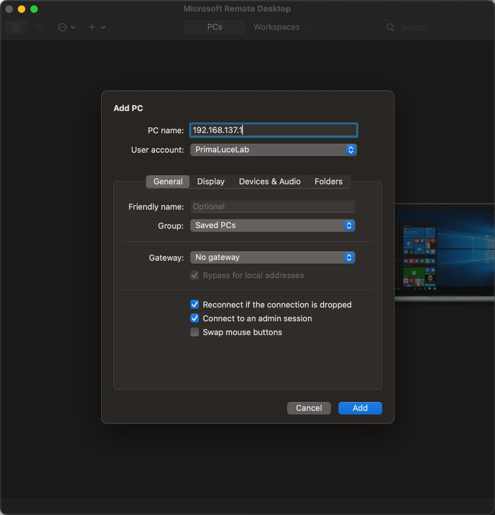
Task: Click the Add button
Action: [x=360, y=408]
